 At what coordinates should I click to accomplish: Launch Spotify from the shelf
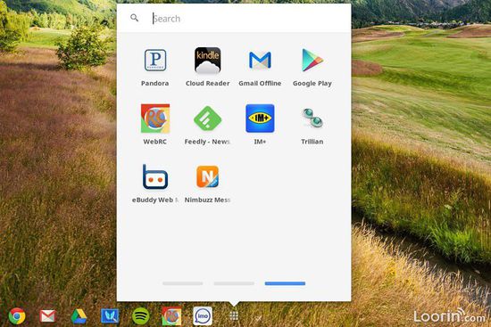click(140, 316)
